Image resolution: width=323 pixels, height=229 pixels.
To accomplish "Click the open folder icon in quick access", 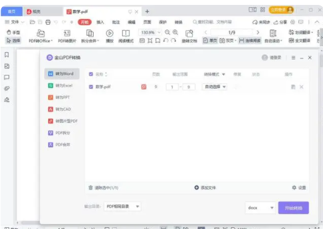I will pyautogui.click(x=32, y=22).
